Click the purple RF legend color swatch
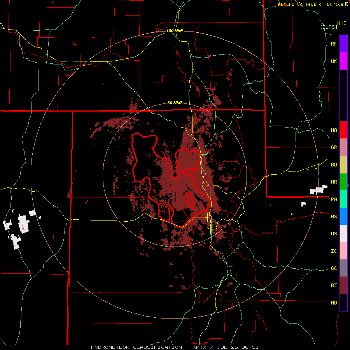This screenshot has height=350, width=350. (343, 44)
